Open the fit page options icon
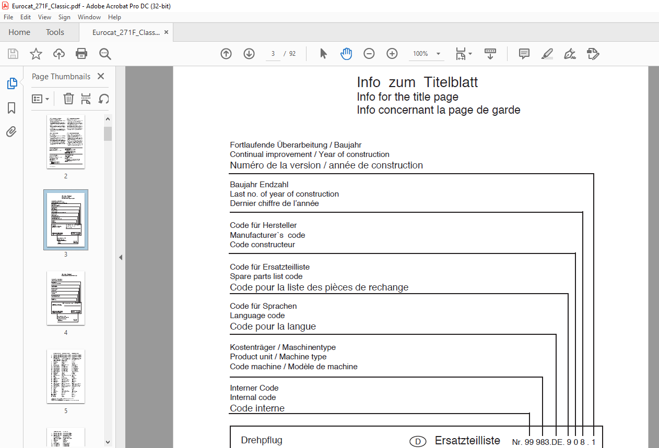Screen dimensions: 659x448 [x=461, y=54]
